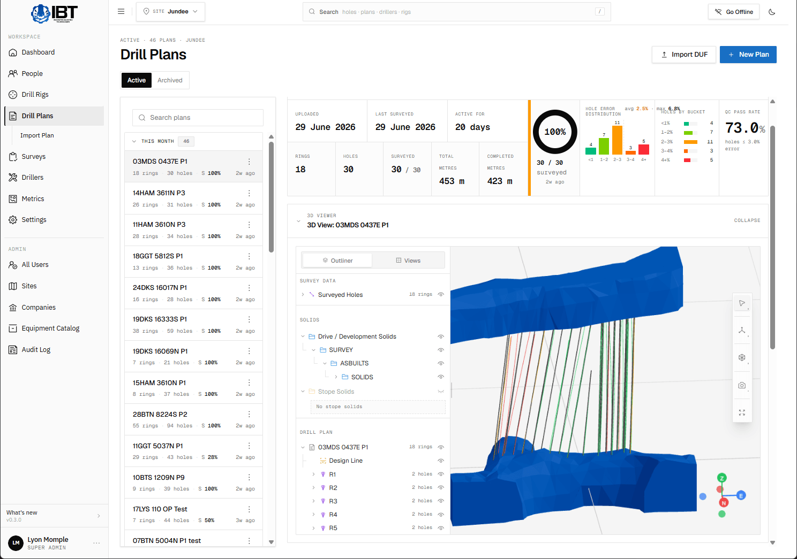
Task: Switch to the Archived tab
Action: [x=170, y=80]
